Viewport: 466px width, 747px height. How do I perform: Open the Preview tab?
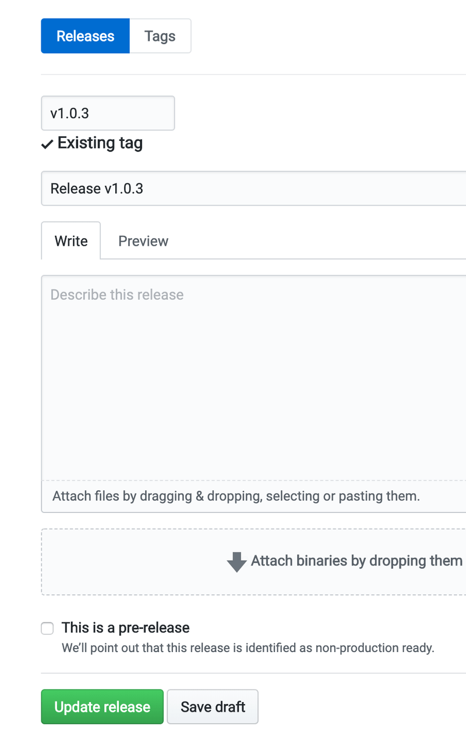pyautogui.click(x=143, y=240)
